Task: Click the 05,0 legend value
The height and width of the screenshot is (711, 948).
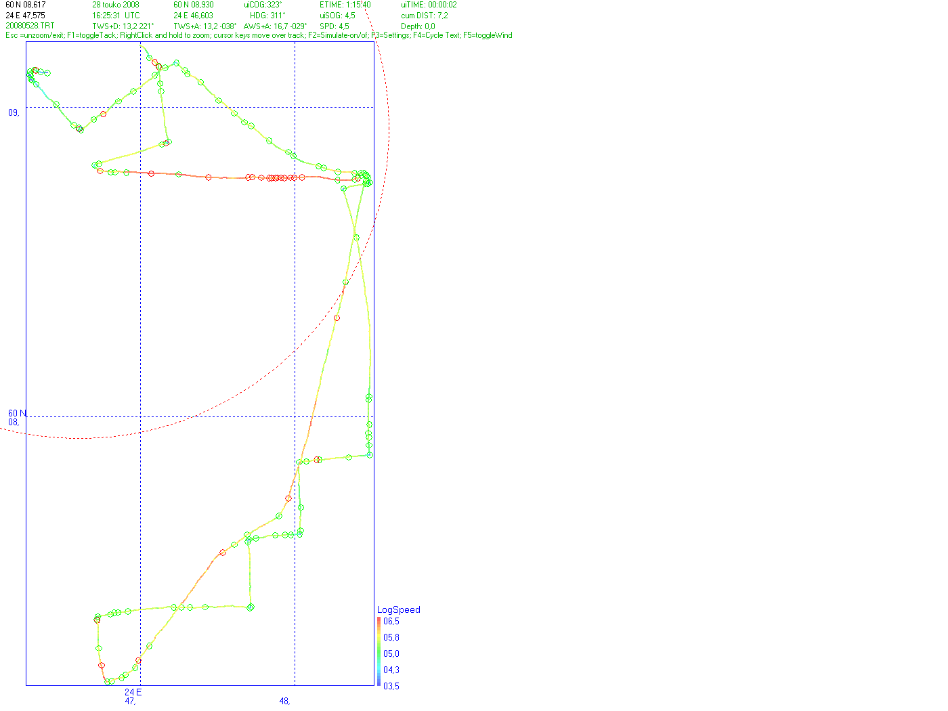Action: 391,653
